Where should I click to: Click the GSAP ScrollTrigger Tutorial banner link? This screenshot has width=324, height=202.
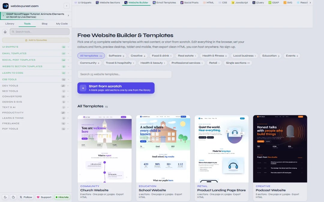point(35,16)
